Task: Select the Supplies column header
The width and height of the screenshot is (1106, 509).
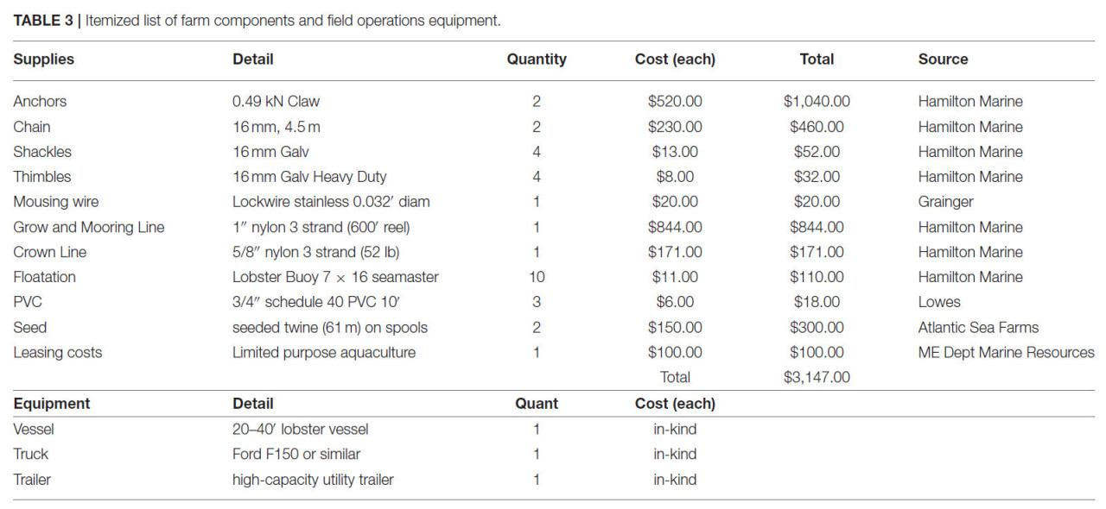Action: click(x=44, y=60)
